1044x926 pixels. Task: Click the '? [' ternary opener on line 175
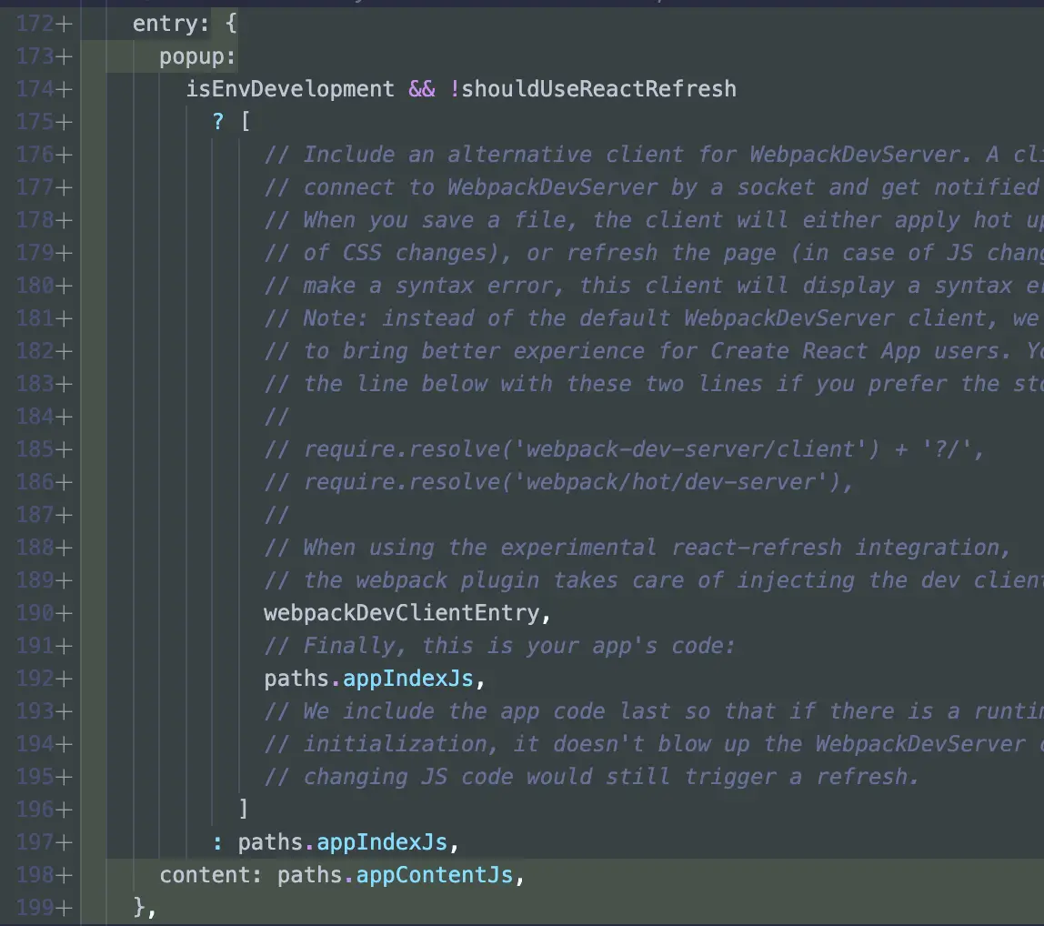click(x=231, y=122)
